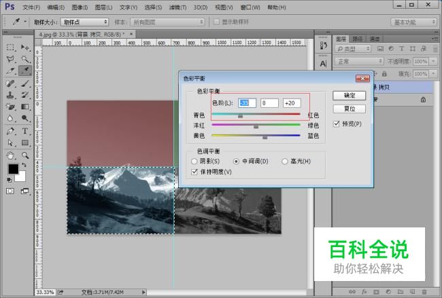Click the Reset button in dialog
Viewport: 442px width, 298px height.
click(x=350, y=109)
